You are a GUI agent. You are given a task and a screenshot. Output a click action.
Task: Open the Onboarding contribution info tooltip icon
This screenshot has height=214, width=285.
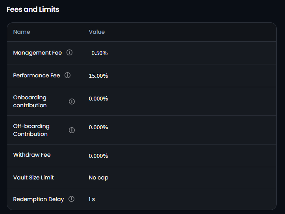point(72,101)
